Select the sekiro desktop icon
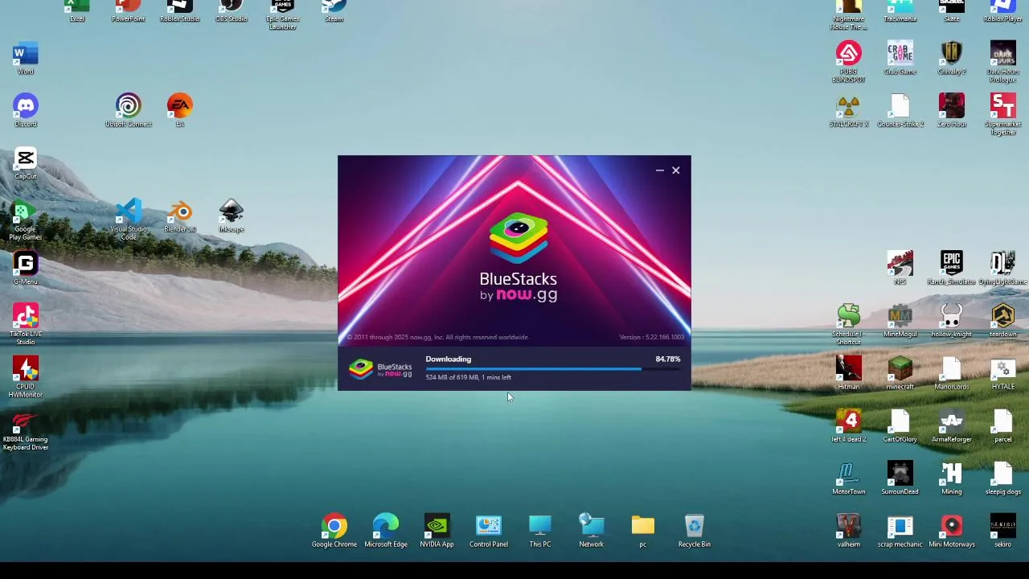The width and height of the screenshot is (1029, 579). pos(1003,532)
